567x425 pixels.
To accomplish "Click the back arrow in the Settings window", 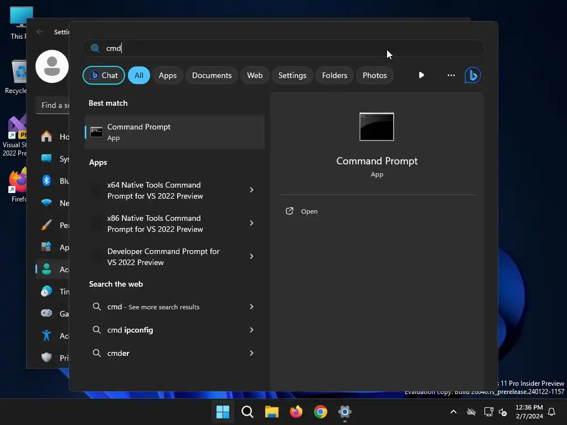I will (40, 32).
